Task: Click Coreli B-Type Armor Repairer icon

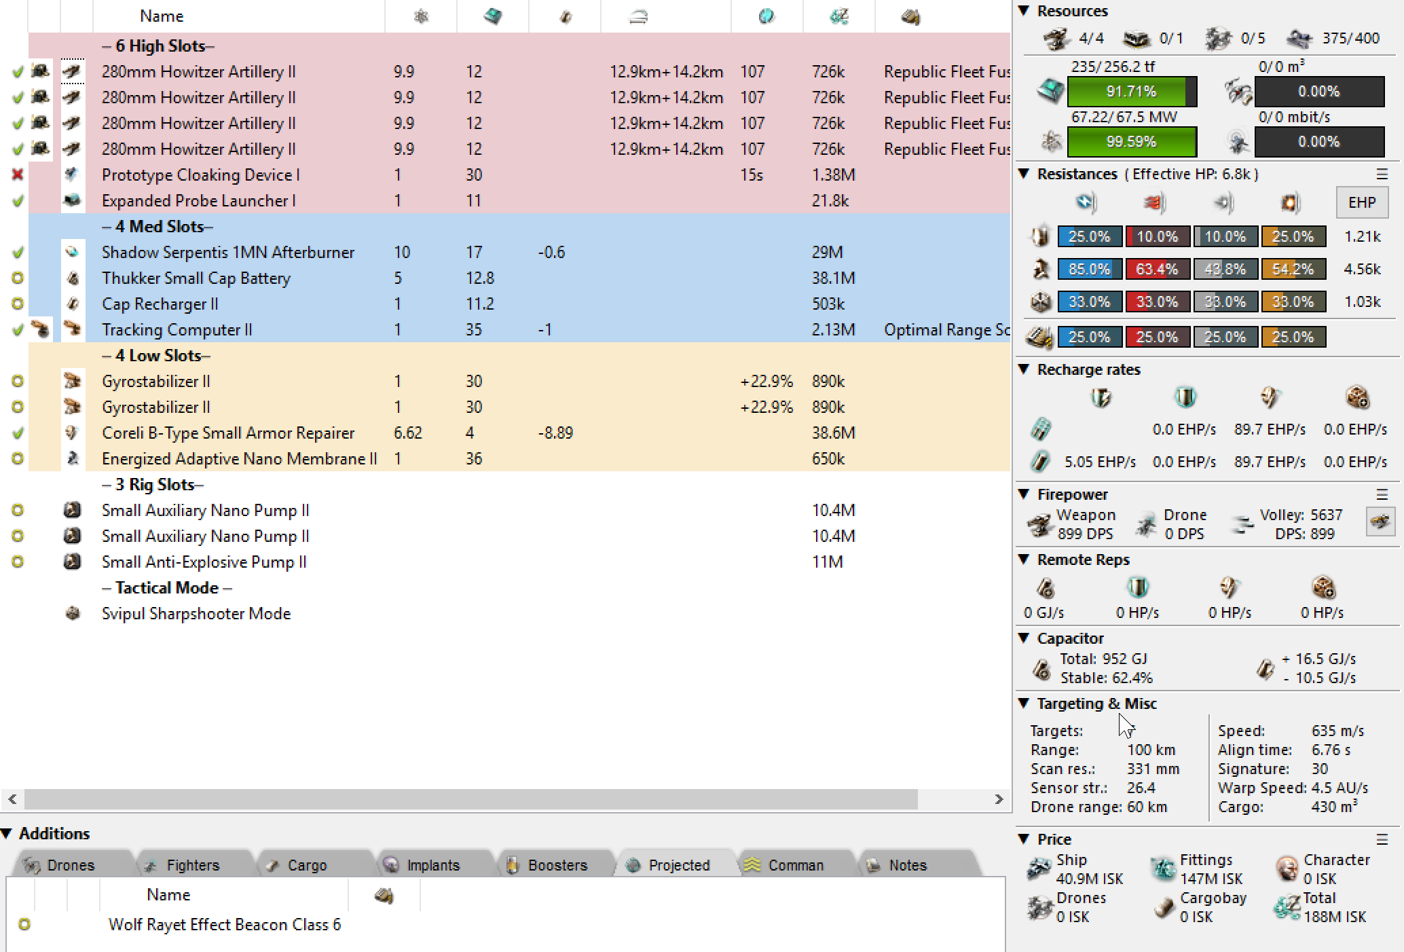Action: [72, 433]
